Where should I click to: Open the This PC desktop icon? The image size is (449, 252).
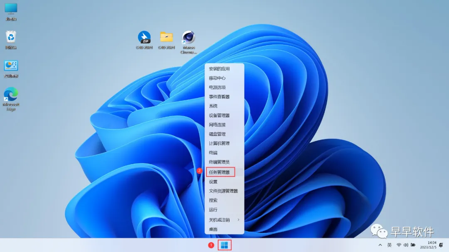[x=11, y=12]
